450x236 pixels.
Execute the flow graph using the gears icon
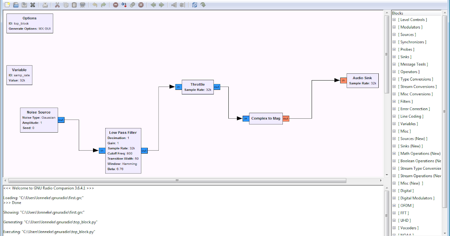(132, 5)
